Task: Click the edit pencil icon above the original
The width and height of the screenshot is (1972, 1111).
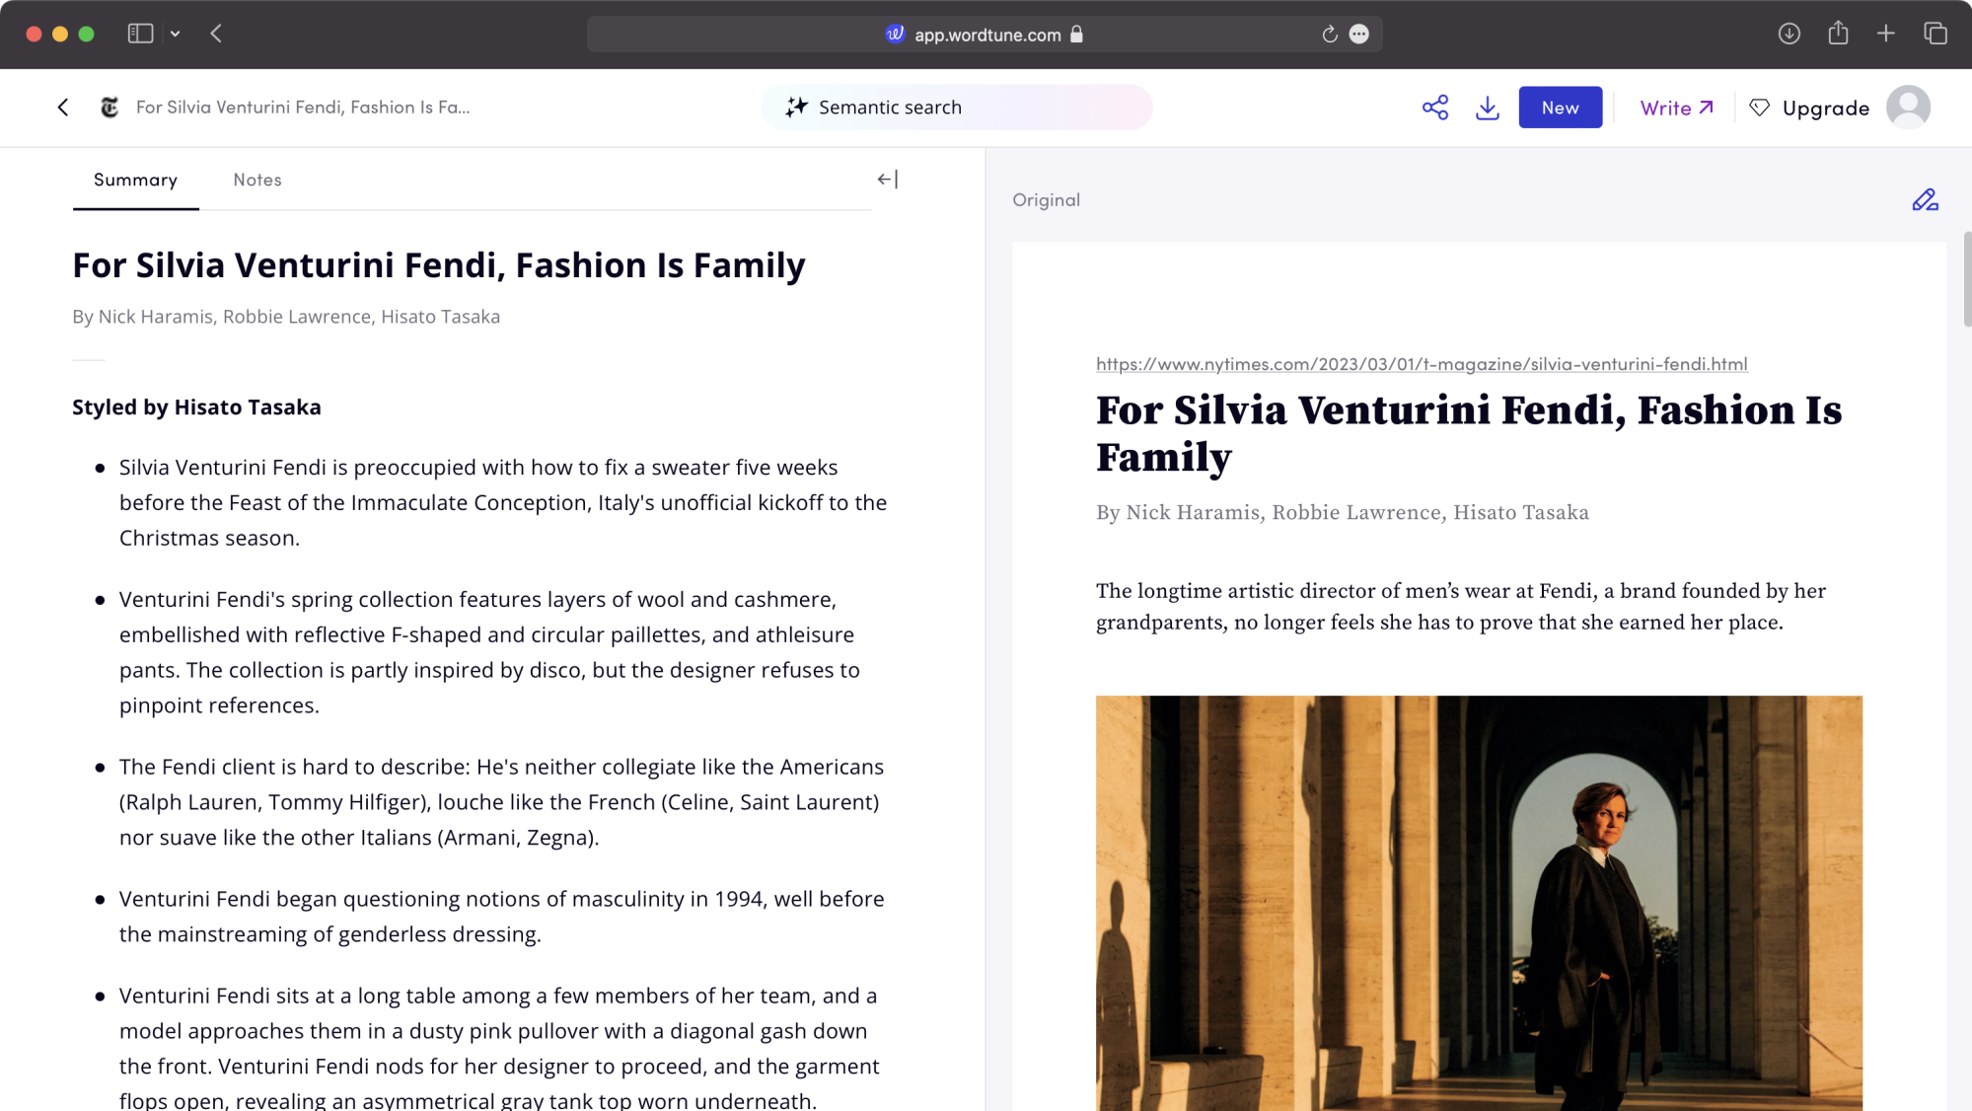Action: point(1925,200)
